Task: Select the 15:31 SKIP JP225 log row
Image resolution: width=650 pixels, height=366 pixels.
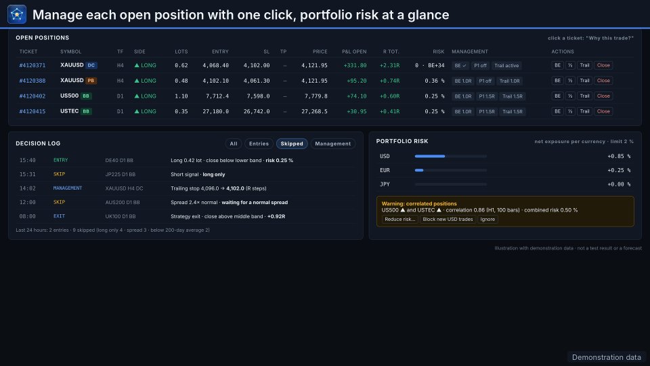Action: 186,174
